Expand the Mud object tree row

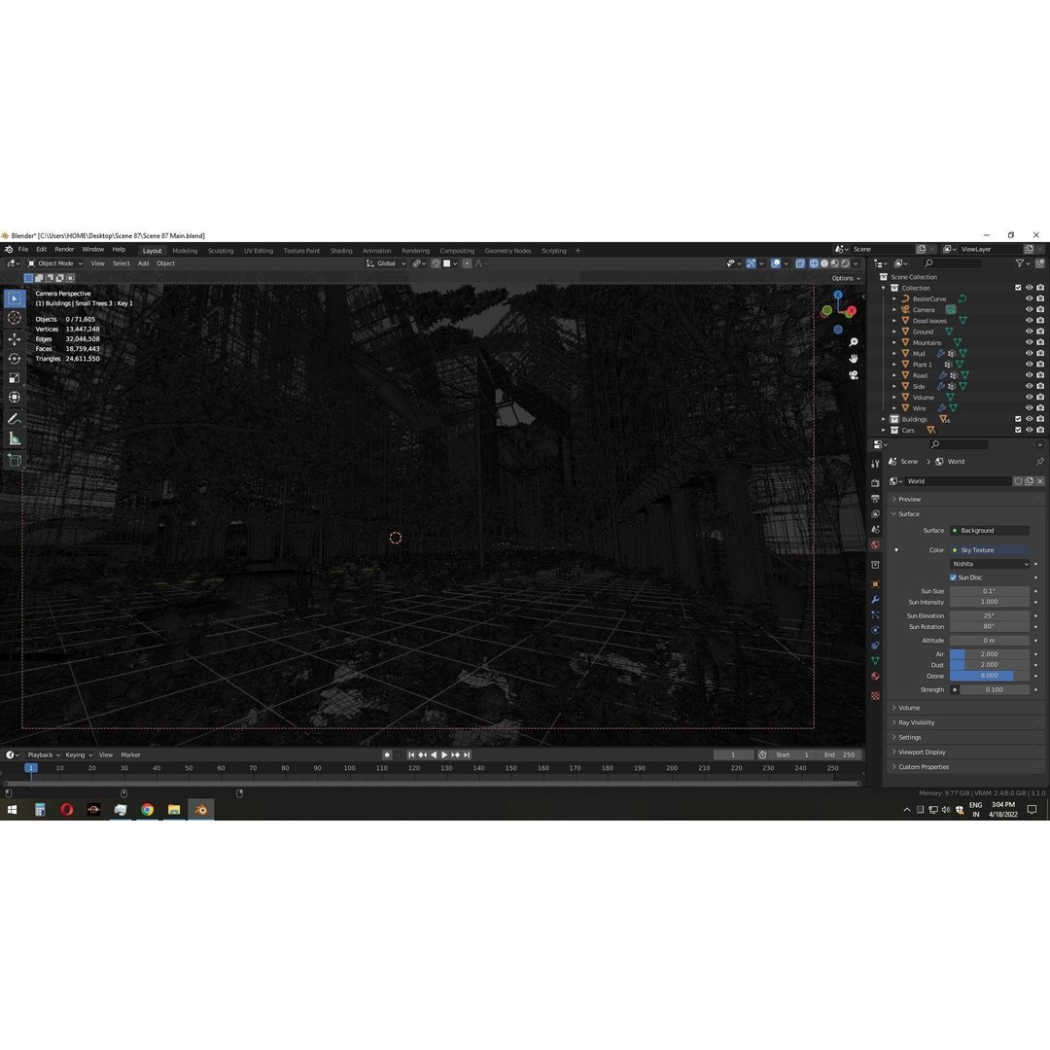tap(894, 354)
